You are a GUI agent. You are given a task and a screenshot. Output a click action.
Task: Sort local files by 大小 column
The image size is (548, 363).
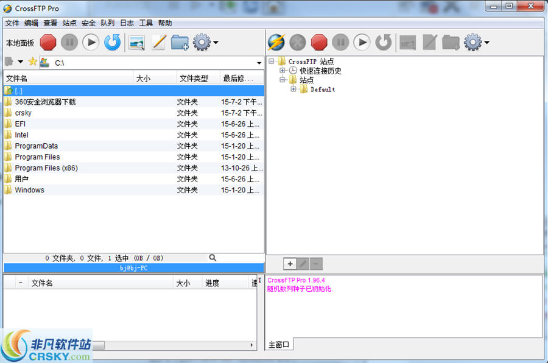point(155,79)
